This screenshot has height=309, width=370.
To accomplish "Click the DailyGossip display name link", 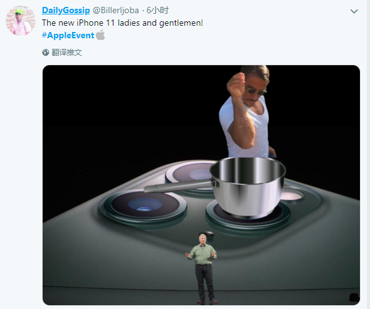I will 66,11.
